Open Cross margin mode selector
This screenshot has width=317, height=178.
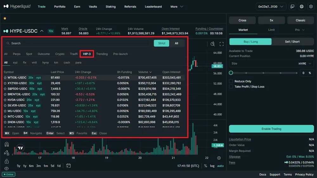click(x=242, y=20)
